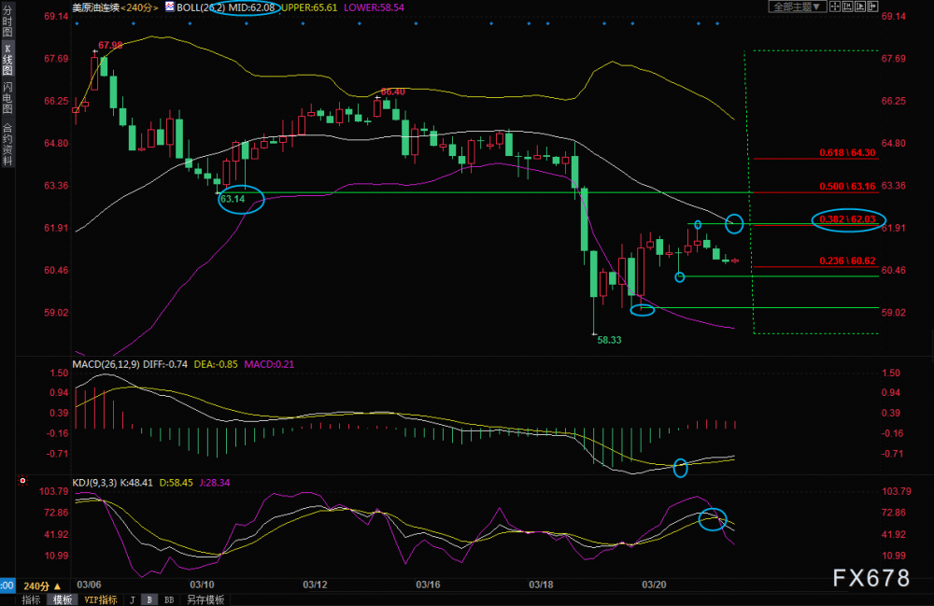Click the crosshair cursor icon in top toolbar
This screenshot has width=934, height=606.
(x=834, y=7)
